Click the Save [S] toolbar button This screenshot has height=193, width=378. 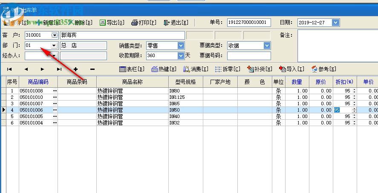[x=16, y=23]
